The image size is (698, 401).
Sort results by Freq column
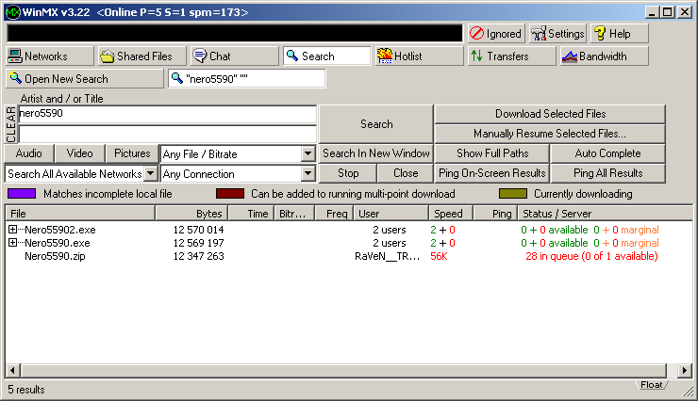pyautogui.click(x=334, y=214)
